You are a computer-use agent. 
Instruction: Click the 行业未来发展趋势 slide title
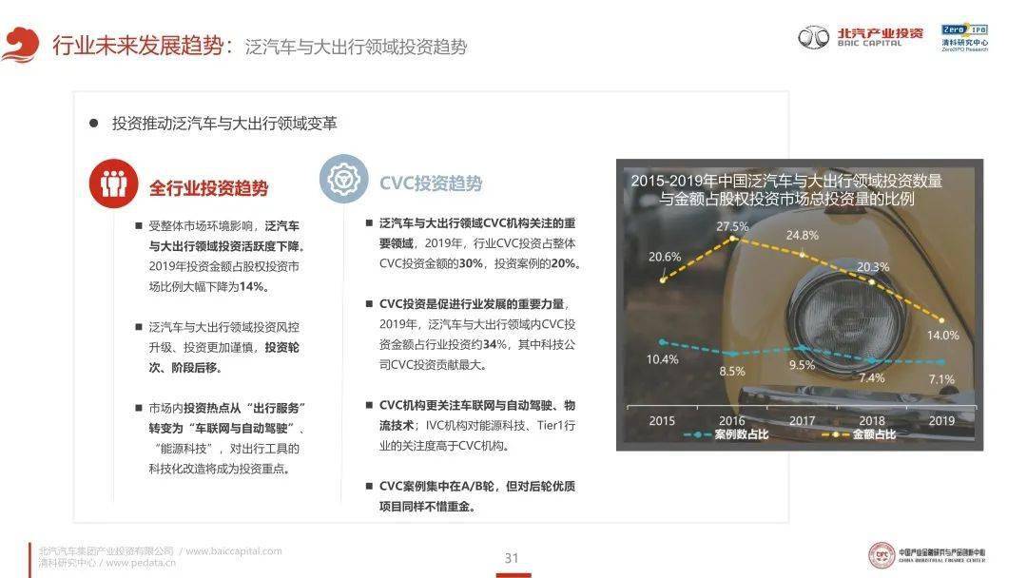[139, 45]
